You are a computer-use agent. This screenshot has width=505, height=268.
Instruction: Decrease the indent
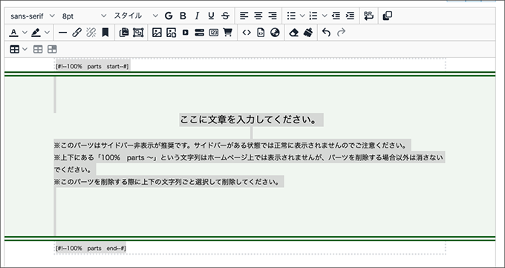[336, 16]
